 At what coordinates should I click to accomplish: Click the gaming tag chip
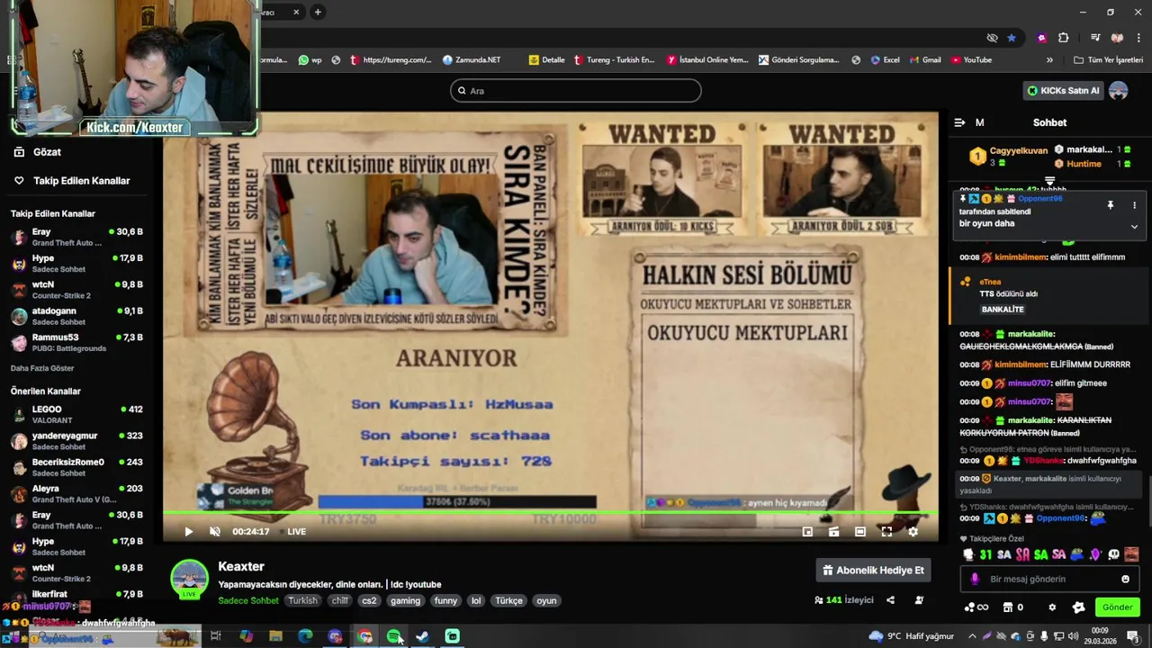click(x=406, y=600)
